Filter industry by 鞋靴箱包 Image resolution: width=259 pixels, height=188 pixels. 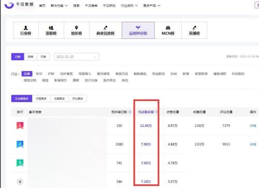pyautogui.click(x=140, y=74)
